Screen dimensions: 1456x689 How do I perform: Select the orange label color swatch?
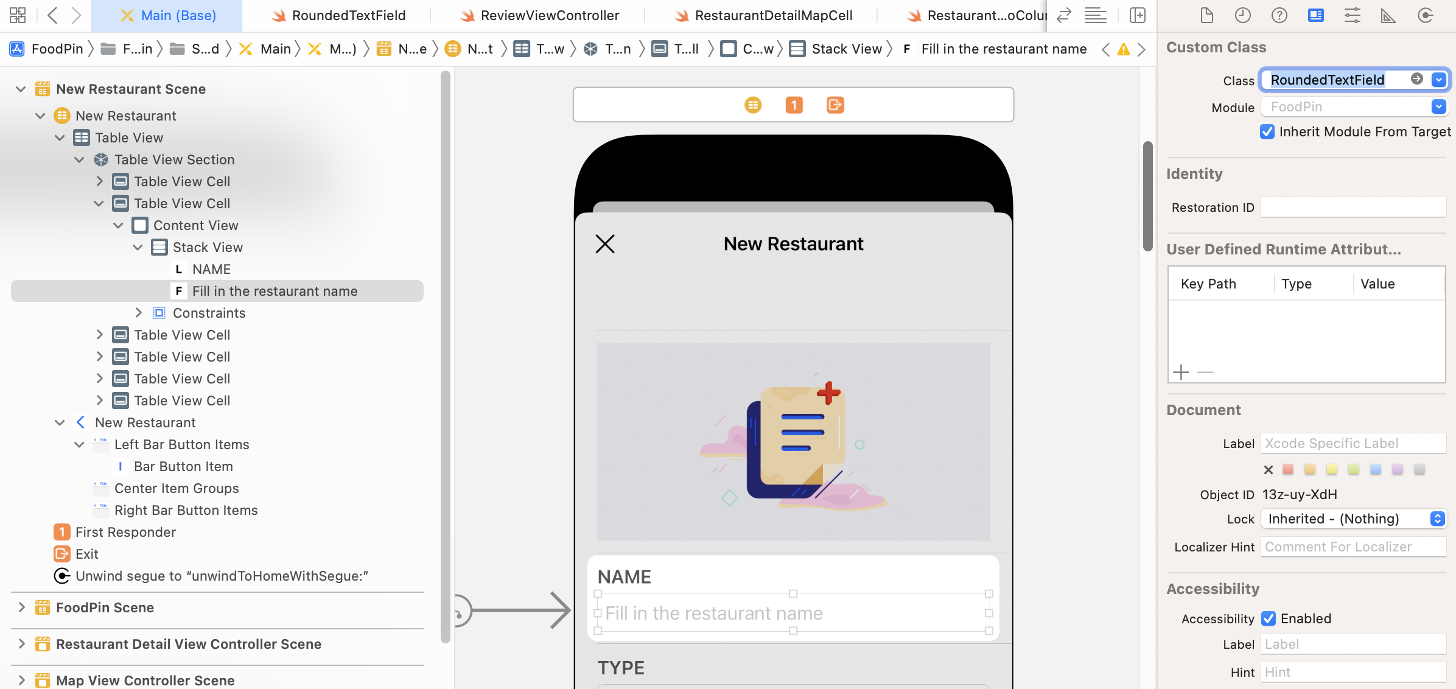pyautogui.click(x=1310, y=469)
